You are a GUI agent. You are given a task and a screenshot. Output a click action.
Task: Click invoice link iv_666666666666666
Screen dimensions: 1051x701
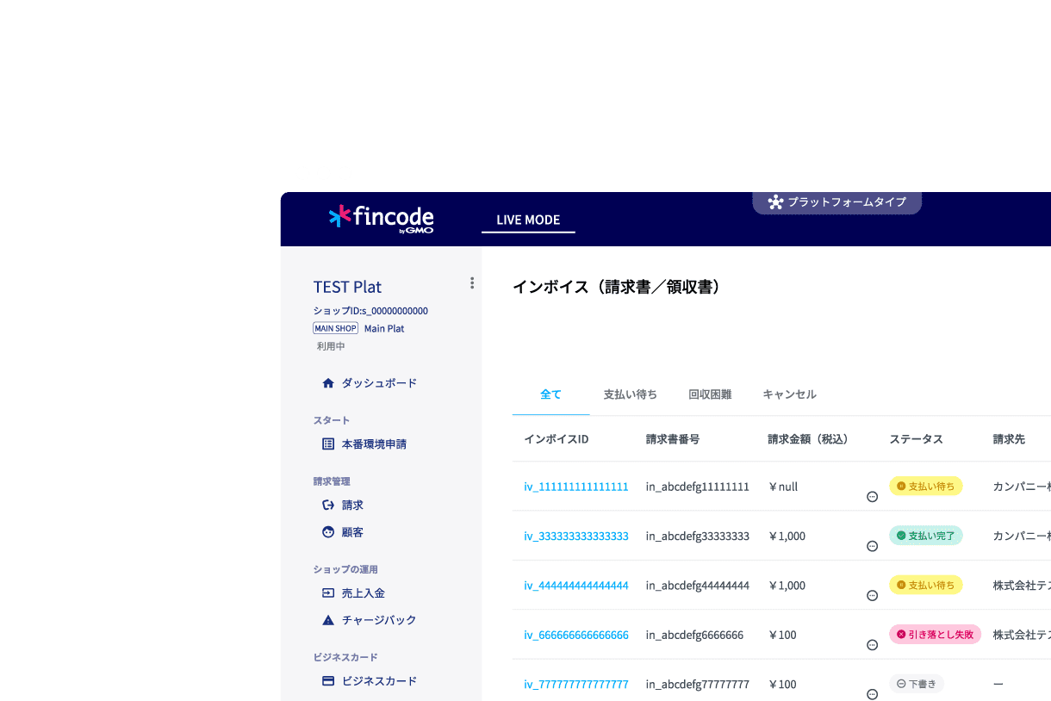[x=575, y=635]
